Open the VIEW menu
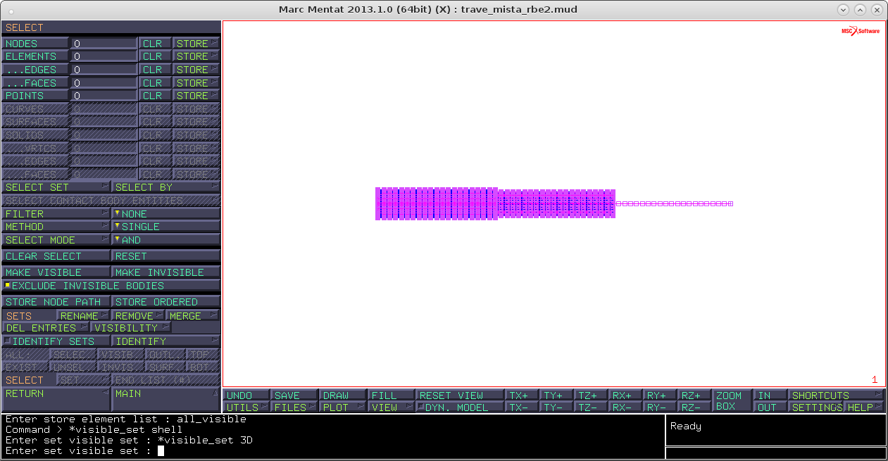The image size is (888, 461). tap(391, 408)
